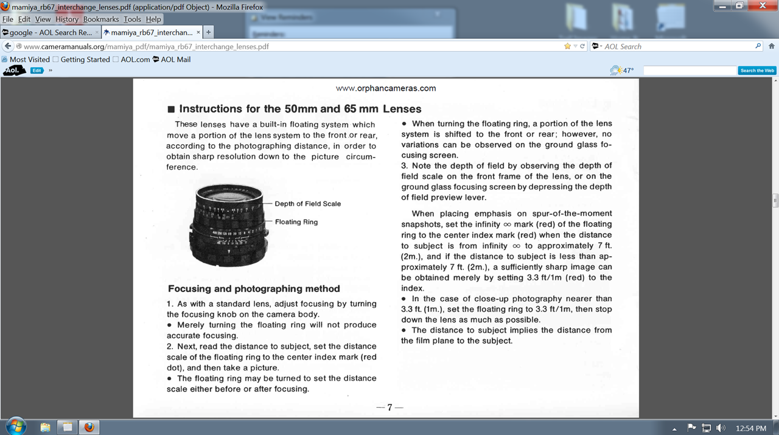This screenshot has width=779, height=435.
Task: Close the google - AOL Search tab
Action: click(97, 32)
